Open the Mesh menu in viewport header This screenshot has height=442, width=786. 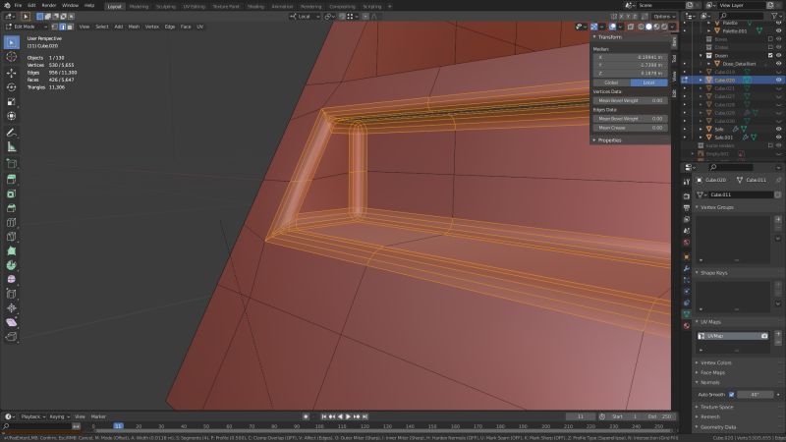[134, 27]
